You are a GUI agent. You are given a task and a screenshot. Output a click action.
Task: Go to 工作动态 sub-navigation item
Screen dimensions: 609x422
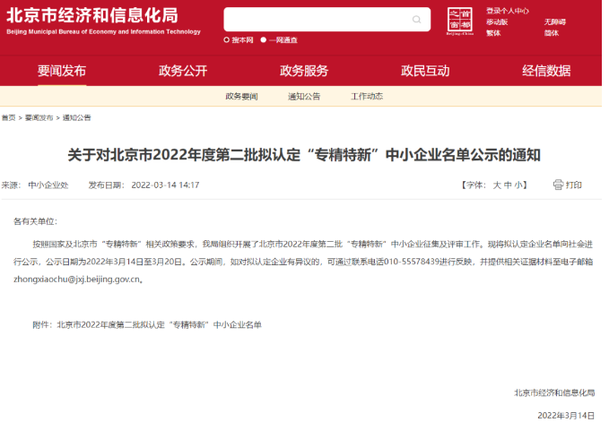point(367,96)
